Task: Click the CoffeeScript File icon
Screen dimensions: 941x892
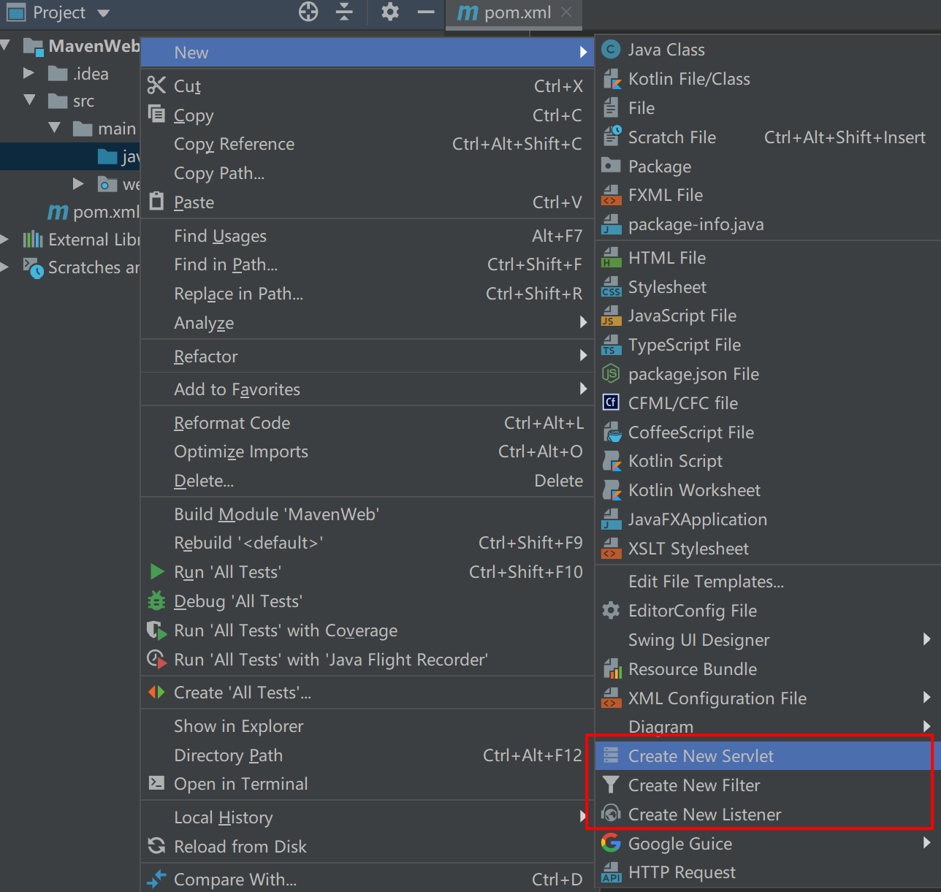Action: click(611, 432)
